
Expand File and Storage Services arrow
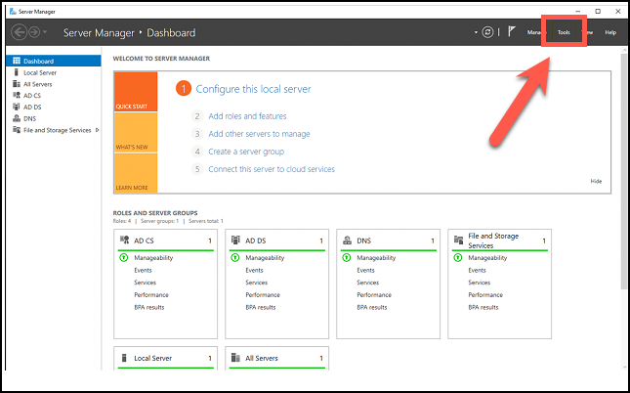(x=97, y=130)
